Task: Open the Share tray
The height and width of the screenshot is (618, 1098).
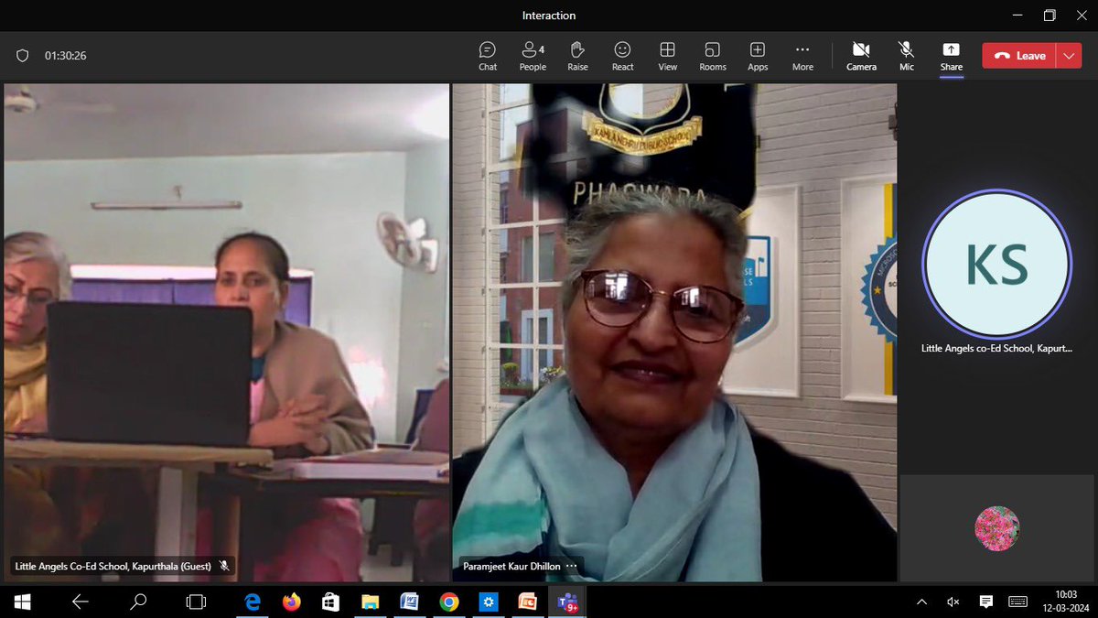Action: [x=951, y=55]
